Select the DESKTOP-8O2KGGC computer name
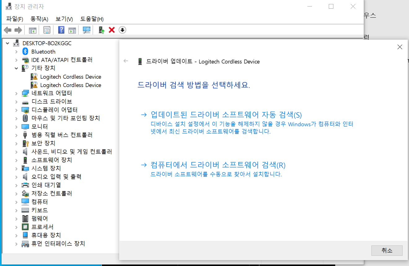This screenshot has height=266, width=409. click(x=47, y=43)
